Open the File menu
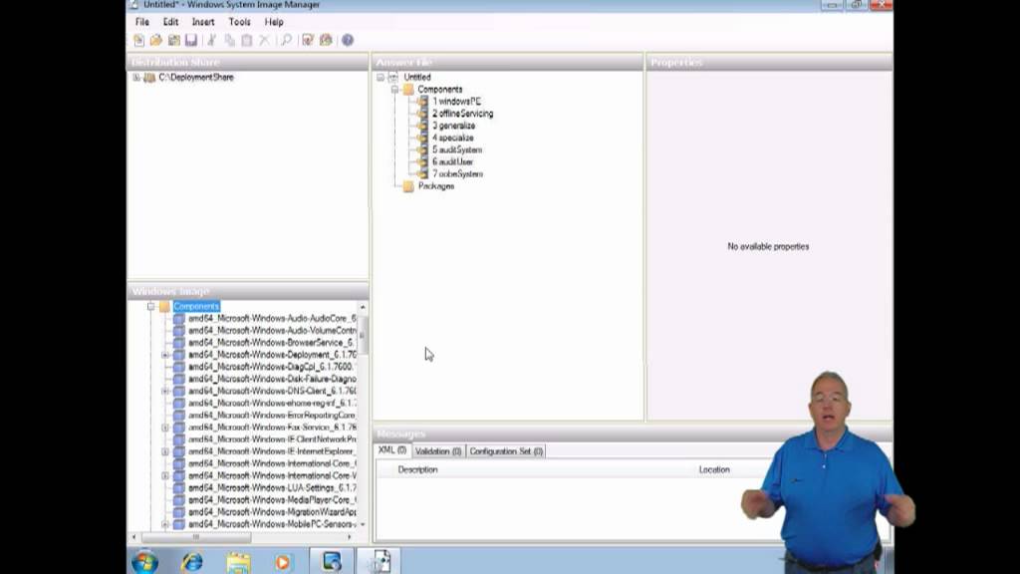Image resolution: width=1020 pixels, height=574 pixels. pyautogui.click(x=141, y=22)
